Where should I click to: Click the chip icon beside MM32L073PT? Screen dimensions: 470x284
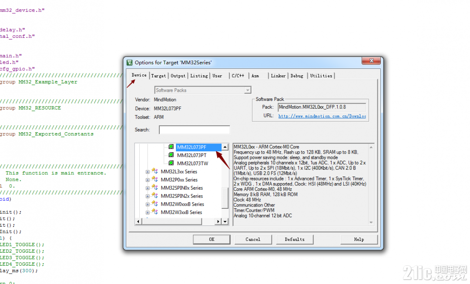tap(171, 155)
